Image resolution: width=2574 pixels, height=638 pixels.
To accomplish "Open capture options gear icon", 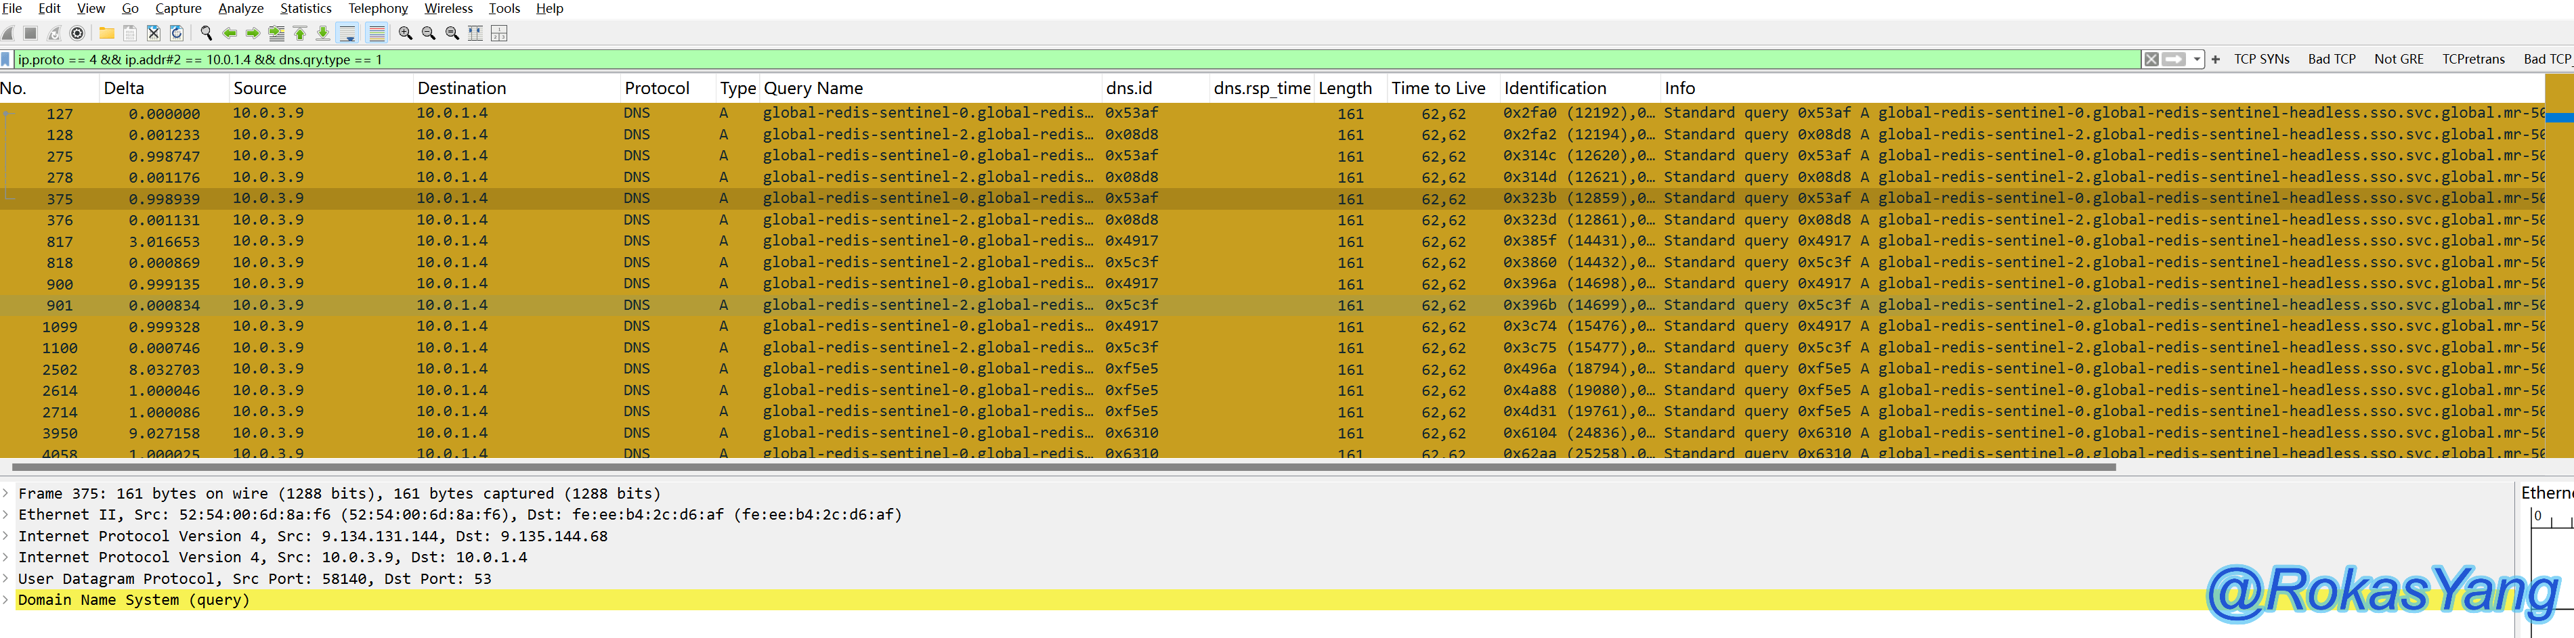I will pos(77,33).
